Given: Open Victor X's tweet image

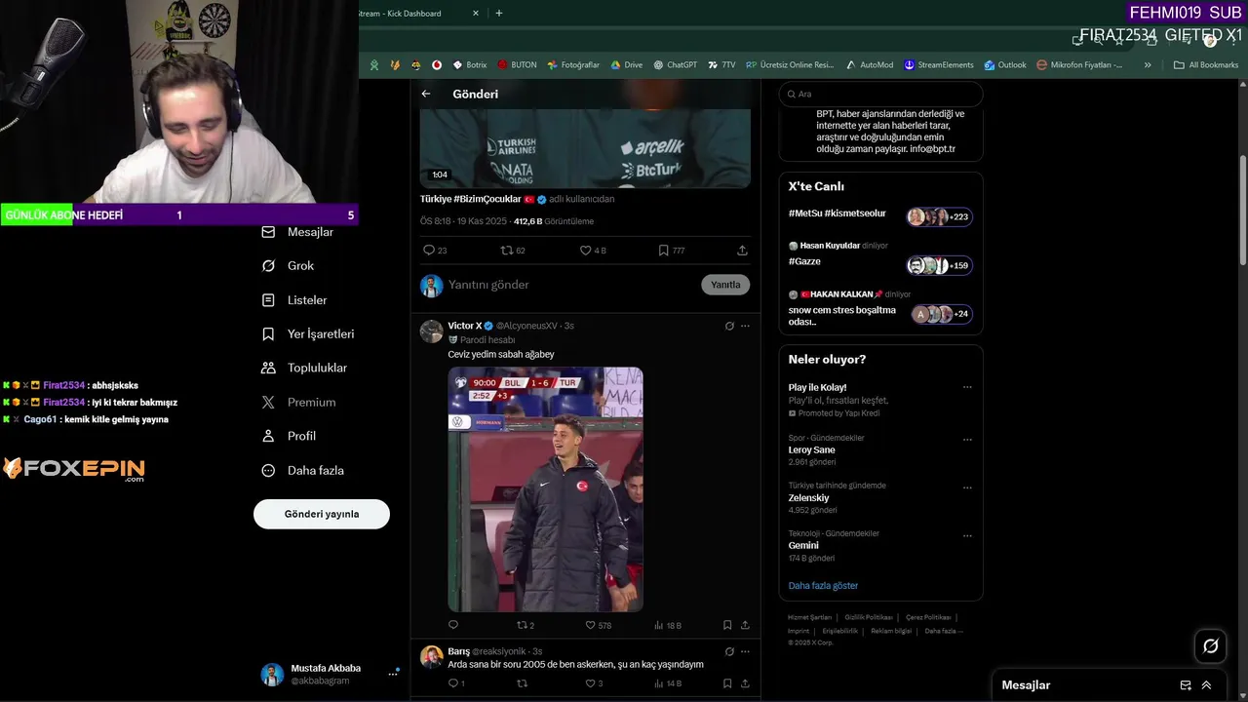Looking at the screenshot, I should tap(545, 489).
